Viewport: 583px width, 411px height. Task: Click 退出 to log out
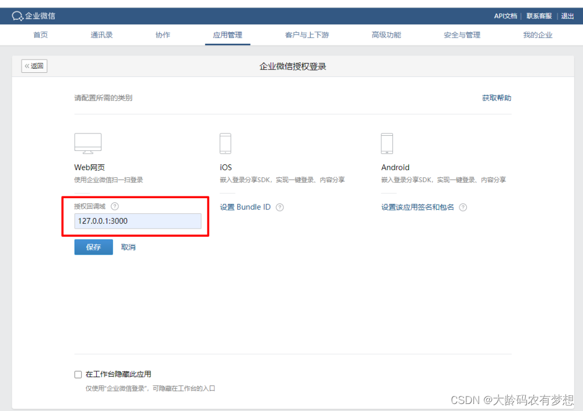pos(567,16)
